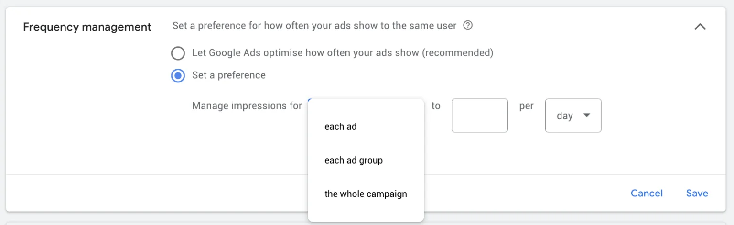Viewport: 734px width, 225px height.
Task: Click the arrow beside "day"
Action: tap(587, 115)
